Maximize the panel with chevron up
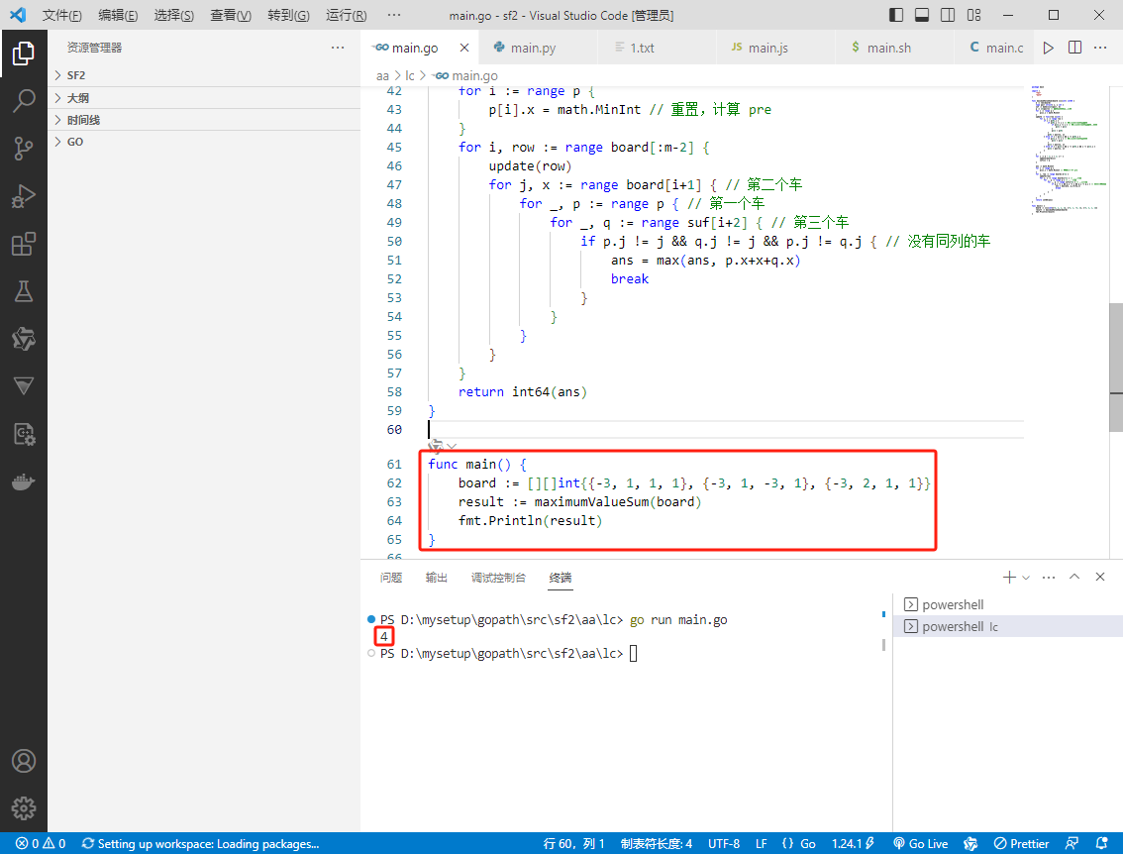This screenshot has height=854, width=1123. point(1074,577)
